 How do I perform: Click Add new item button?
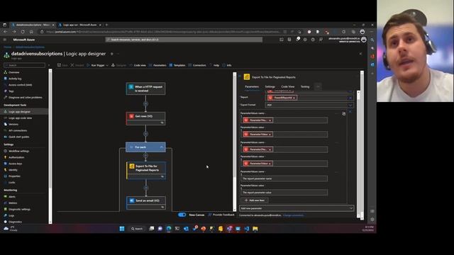(x=255, y=200)
